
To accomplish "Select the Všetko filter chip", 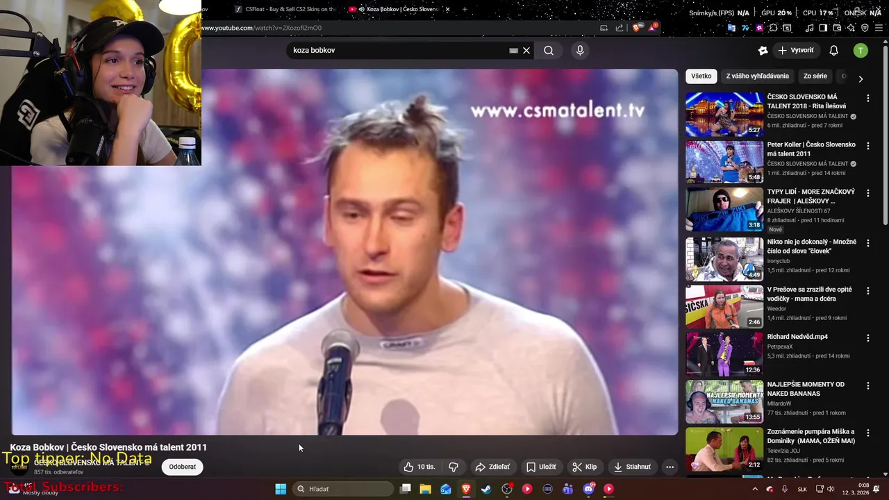I will (x=701, y=76).
